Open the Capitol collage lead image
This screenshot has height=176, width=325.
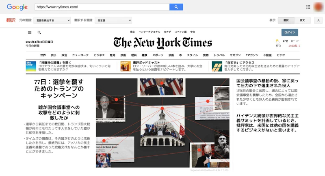tap(162, 123)
